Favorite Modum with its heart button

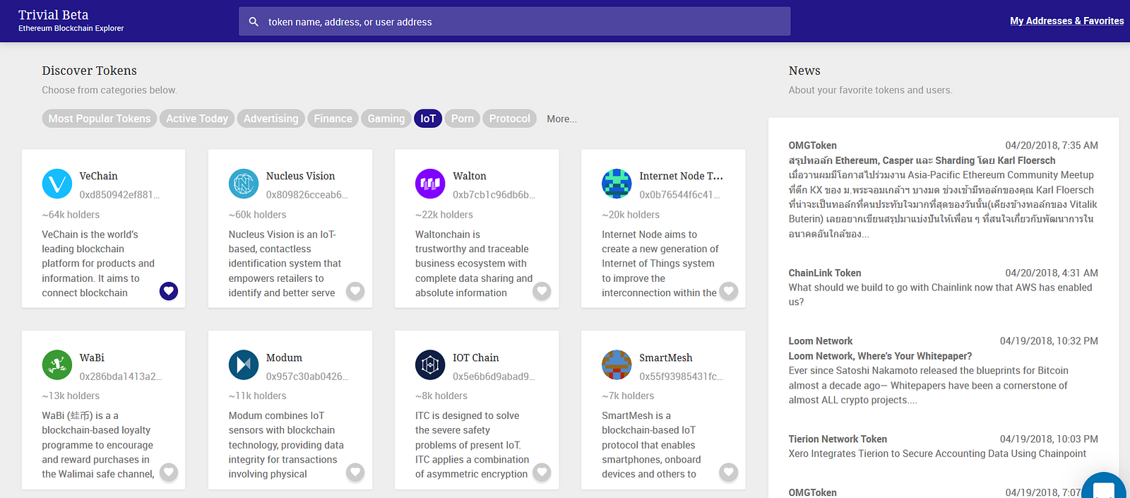355,473
